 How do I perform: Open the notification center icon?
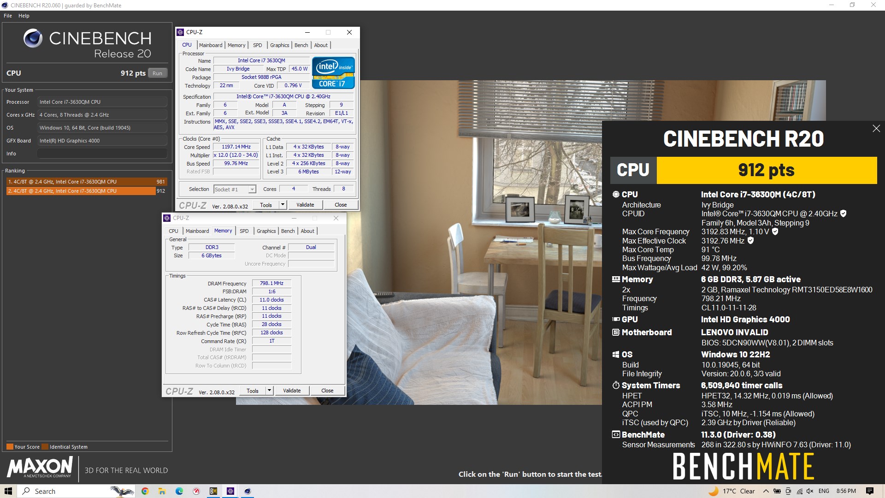(870, 491)
